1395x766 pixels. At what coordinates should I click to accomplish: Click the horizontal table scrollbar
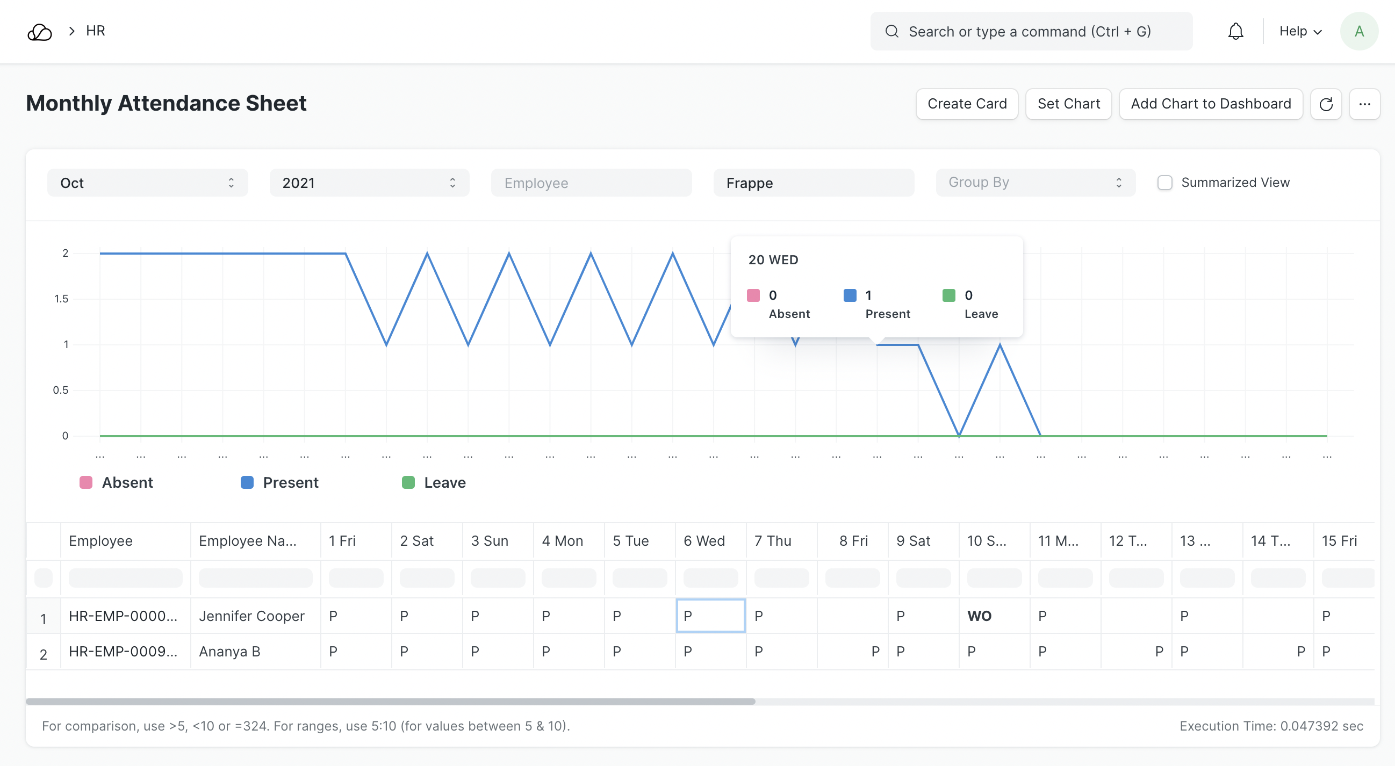(x=390, y=702)
